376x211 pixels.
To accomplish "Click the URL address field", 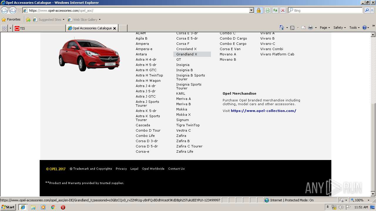I will [x=138, y=10].
